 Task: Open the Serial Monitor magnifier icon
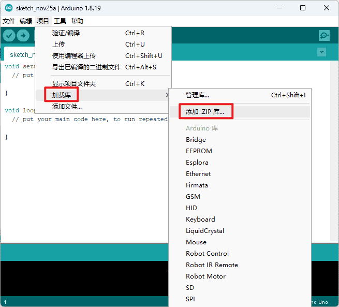pyautogui.click(x=324, y=35)
